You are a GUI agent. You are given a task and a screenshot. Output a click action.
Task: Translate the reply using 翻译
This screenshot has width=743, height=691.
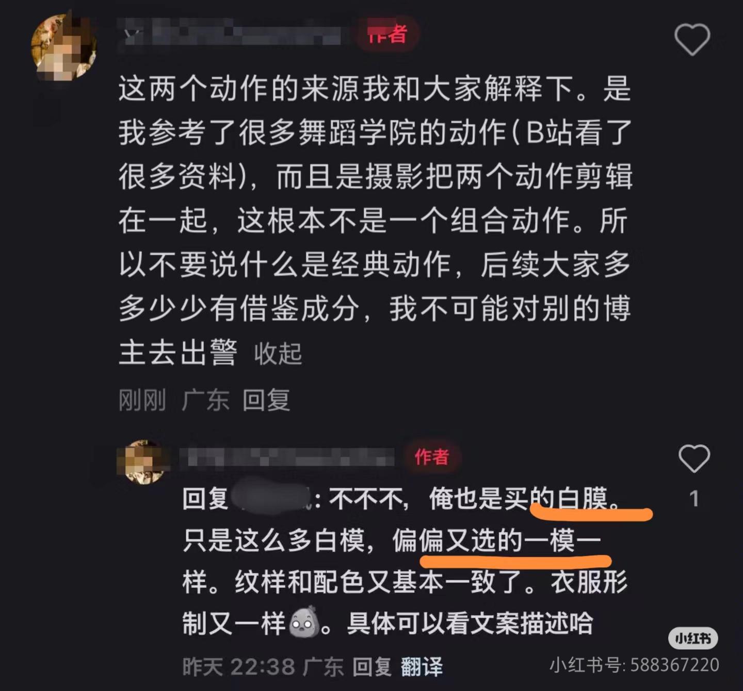tap(422, 667)
